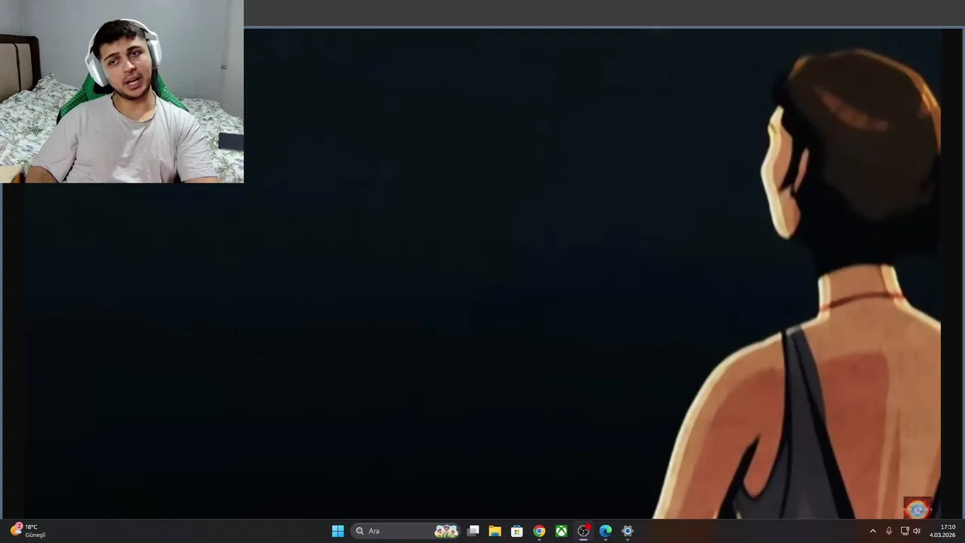Open Google Chrome from the taskbar
The image size is (965, 543).
click(x=539, y=531)
